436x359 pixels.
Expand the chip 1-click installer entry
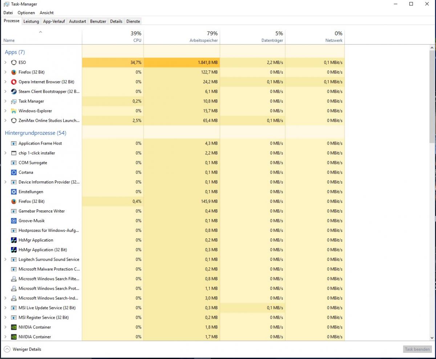(x=5, y=153)
